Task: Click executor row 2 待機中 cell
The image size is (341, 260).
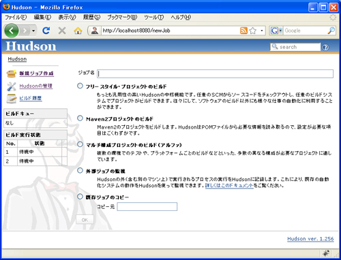Action: 40,161
